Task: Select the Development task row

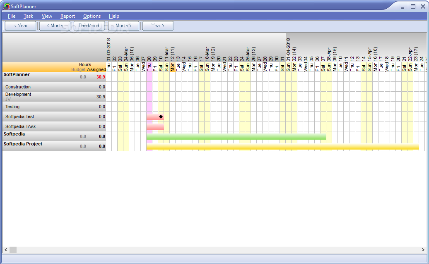Action: tap(54, 97)
